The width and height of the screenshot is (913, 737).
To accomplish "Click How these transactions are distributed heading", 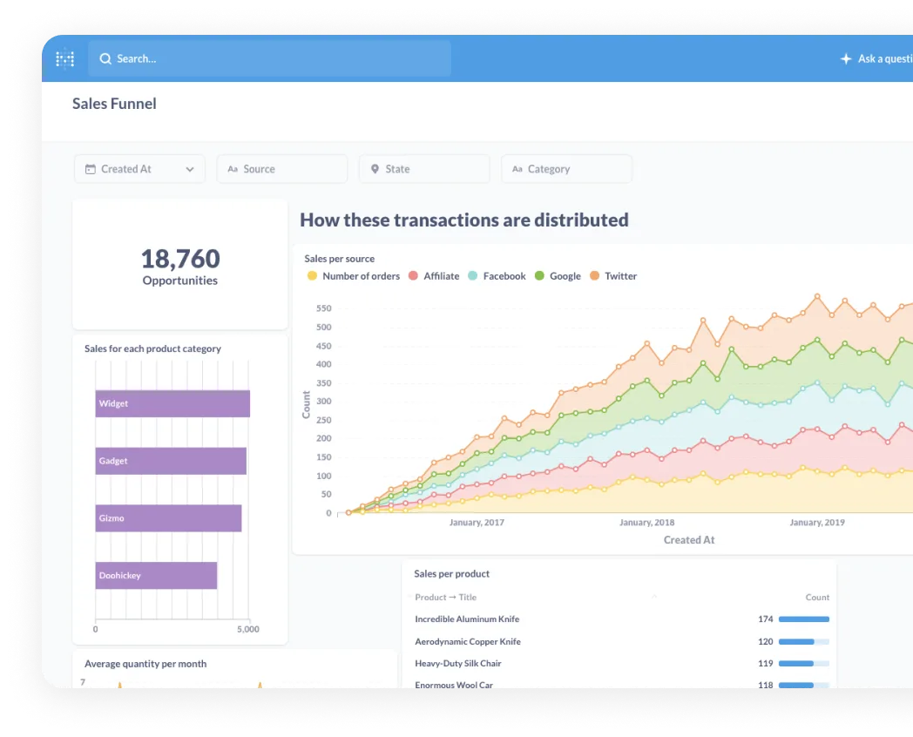I will pyautogui.click(x=464, y=220).
